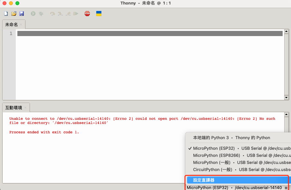291x190 pixels.
Task: Select the 互動環境 shell tab
Action: tap(14, 108)
